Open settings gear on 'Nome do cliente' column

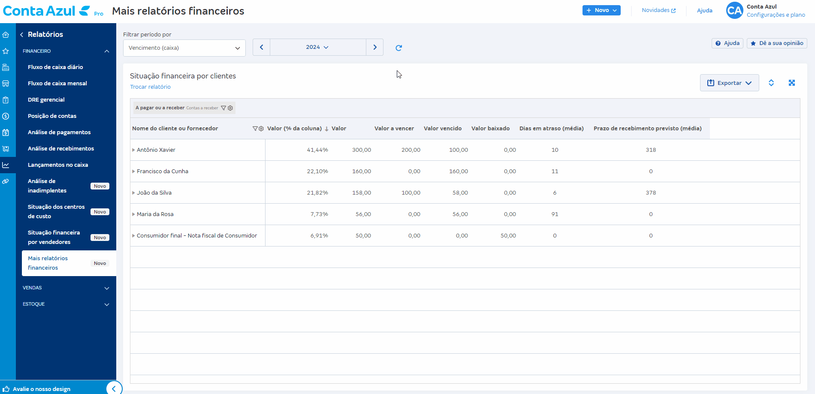261,129
